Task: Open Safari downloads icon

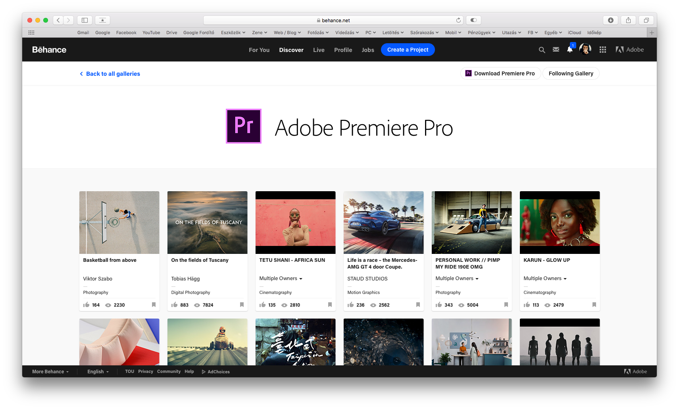Action: coord(611,20)
